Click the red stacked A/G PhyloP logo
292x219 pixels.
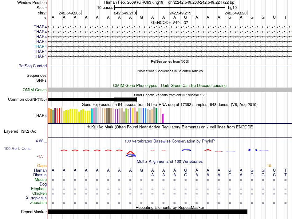(x=131, y=153)
